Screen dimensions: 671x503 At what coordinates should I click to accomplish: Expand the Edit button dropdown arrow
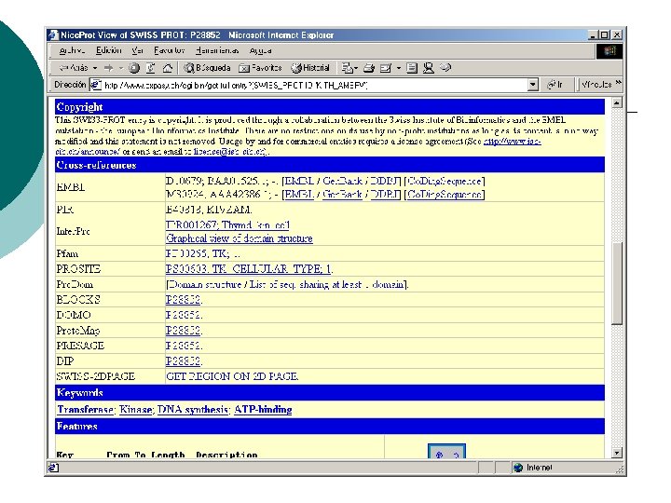[399, 68]
